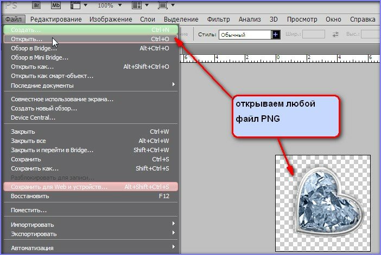The image size is (381, 255).
Task: Click swap width and height arrows icon
Action: click(335, 34)
